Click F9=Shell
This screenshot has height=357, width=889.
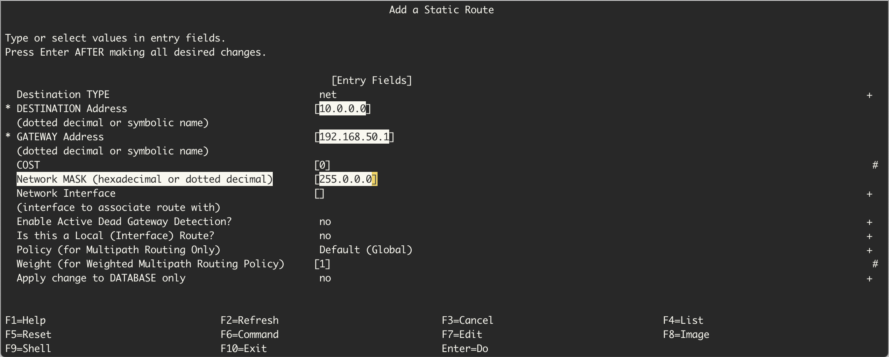tap(28, 349)
